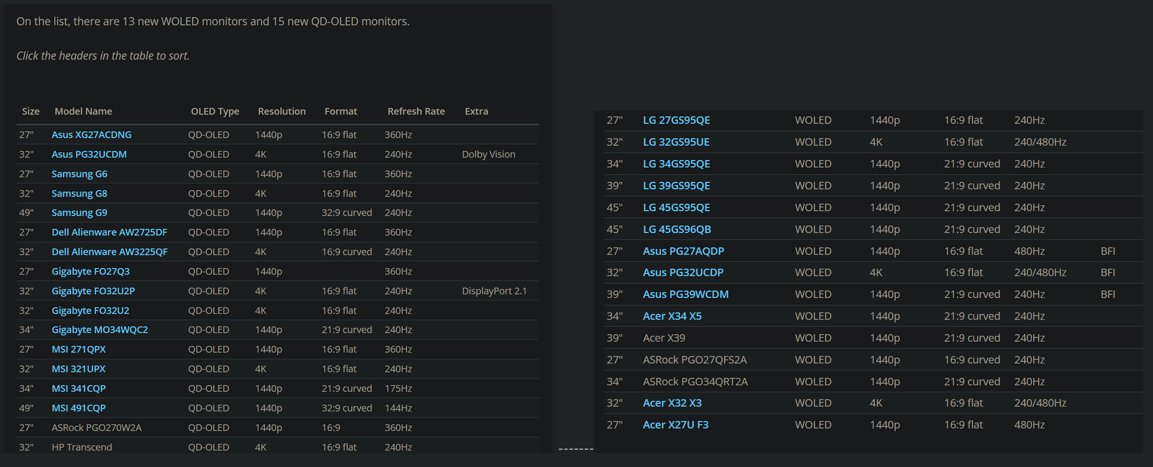1153x467 pixels.
Task: Select 49" size in MSI 491CQP row
Action: coord(26,408)
